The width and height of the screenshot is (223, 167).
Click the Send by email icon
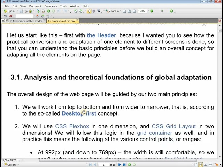click(x=31, y=11)
